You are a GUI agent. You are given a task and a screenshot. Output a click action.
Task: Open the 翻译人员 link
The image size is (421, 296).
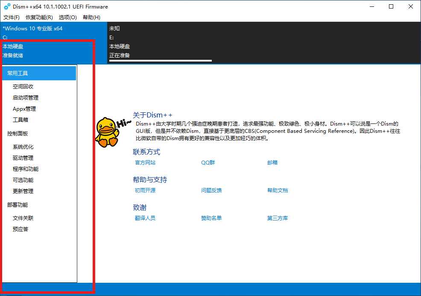(145, 218)
